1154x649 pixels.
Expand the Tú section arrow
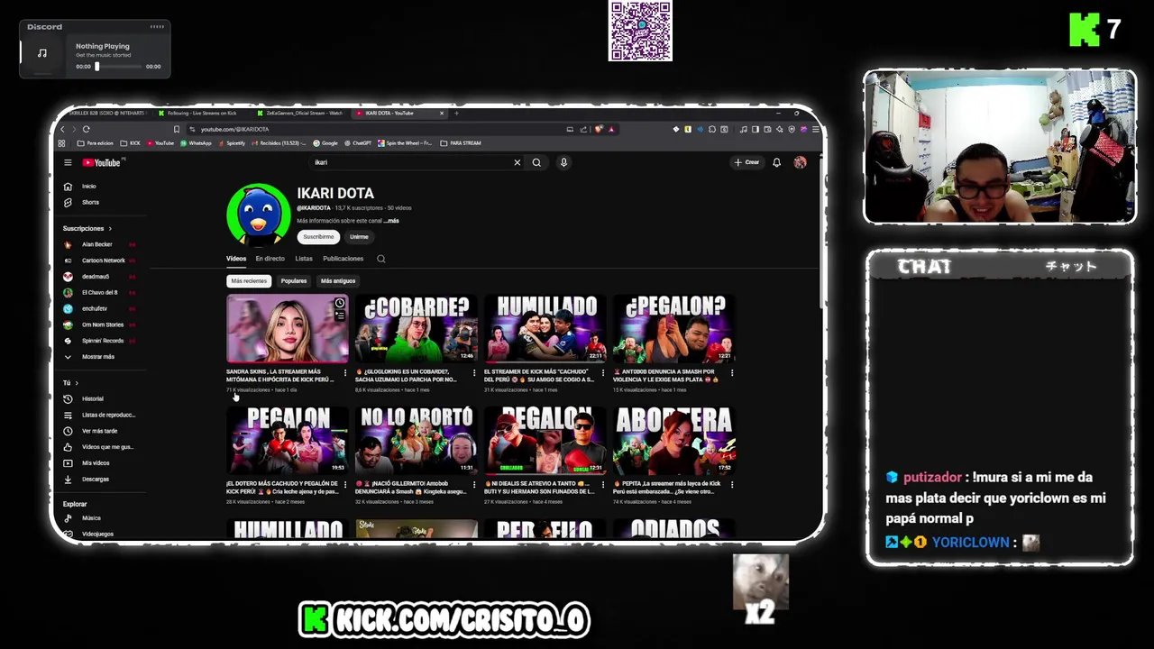[x=77, y=383]
